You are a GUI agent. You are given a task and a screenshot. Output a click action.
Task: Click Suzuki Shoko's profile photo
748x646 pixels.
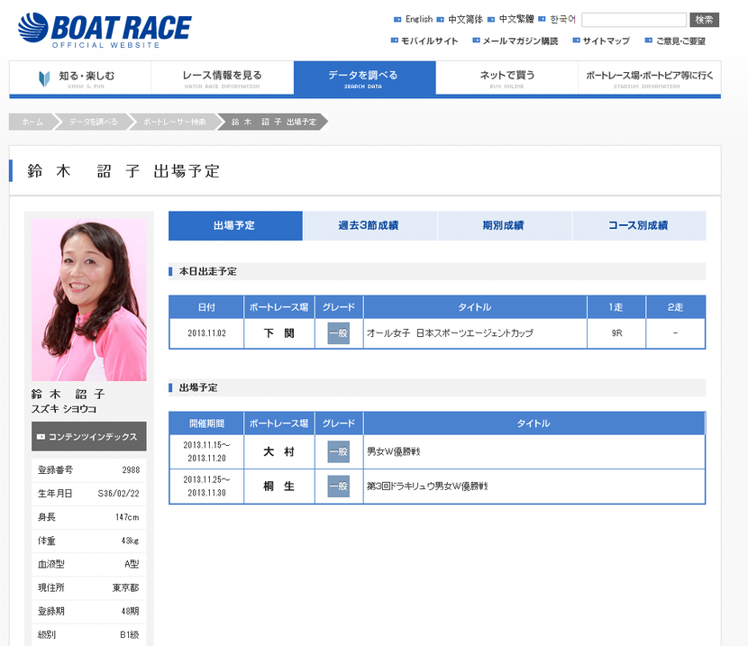coord(88,297)
